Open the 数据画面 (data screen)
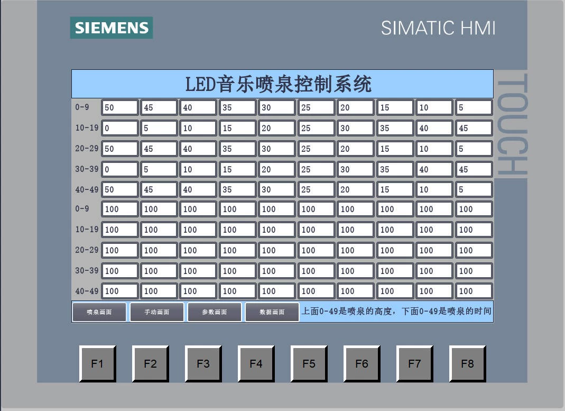 [x=272, y=312]
